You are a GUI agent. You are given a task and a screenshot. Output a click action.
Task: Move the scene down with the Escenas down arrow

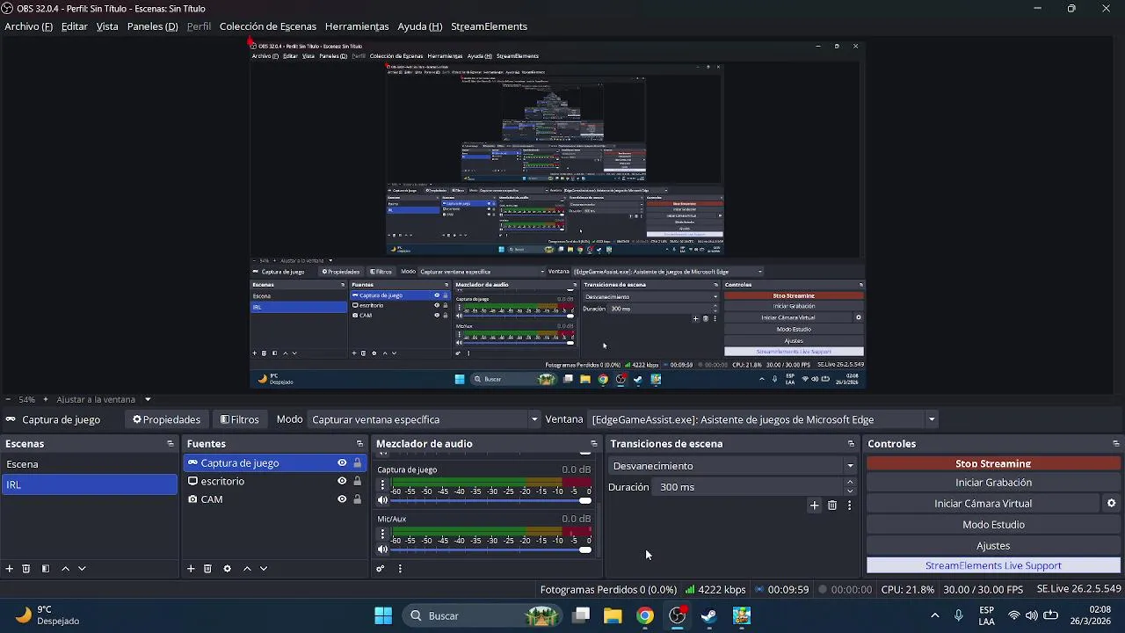click(x=82, y=569)
